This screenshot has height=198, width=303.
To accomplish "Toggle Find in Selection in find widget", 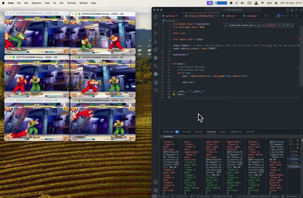I will (x=288, y=25).
